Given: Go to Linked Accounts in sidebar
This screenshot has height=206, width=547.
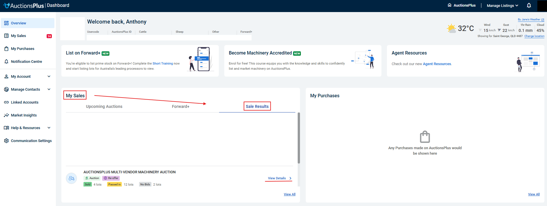Looking at the screenshot, I should pyautogui.click(x=24, y=102).
